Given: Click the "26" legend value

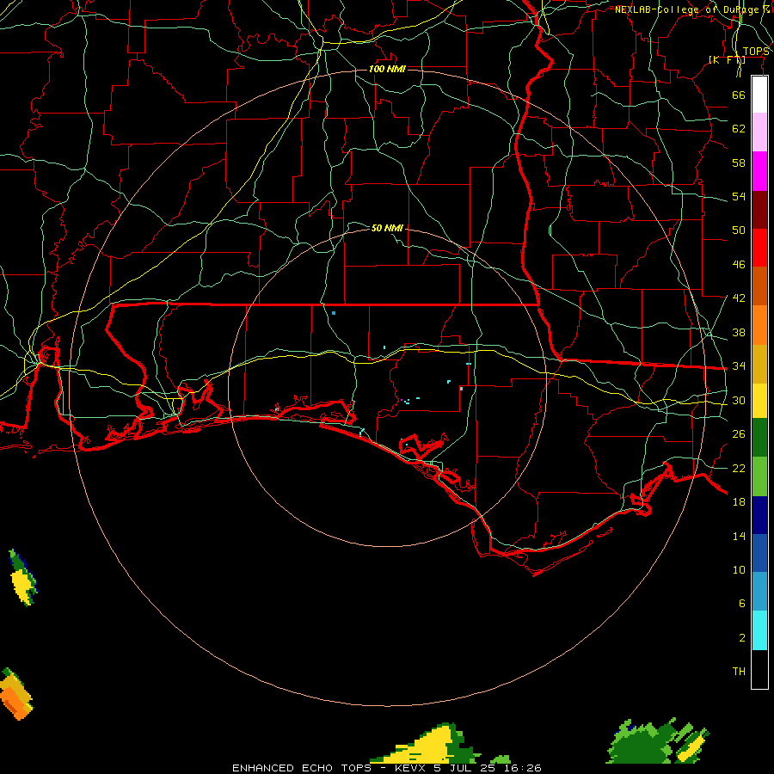Looking at the screenshot, I should 739,434.
